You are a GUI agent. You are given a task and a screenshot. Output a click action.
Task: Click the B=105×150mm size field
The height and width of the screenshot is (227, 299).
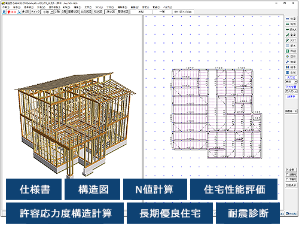coord(183,12)
